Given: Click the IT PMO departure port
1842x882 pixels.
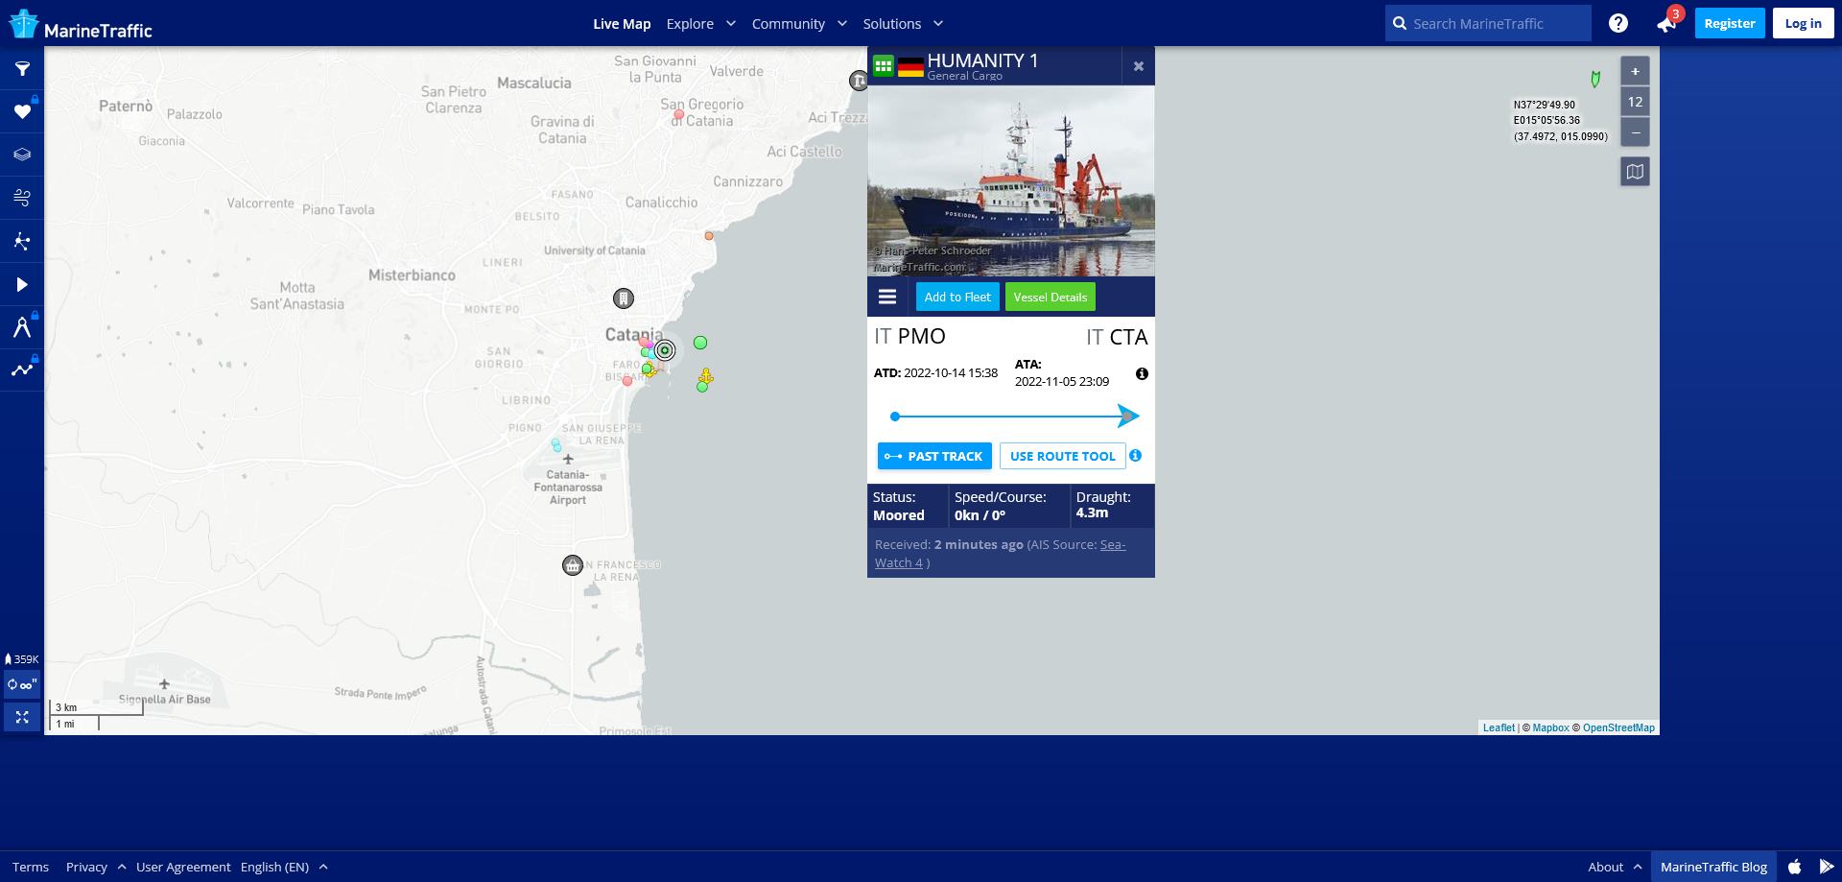Looking at the screenshot, I should [909, 336].
